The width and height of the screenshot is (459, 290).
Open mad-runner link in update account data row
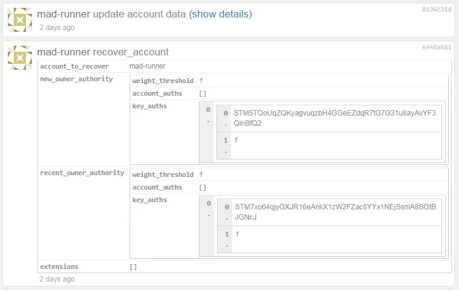(63, 14)
